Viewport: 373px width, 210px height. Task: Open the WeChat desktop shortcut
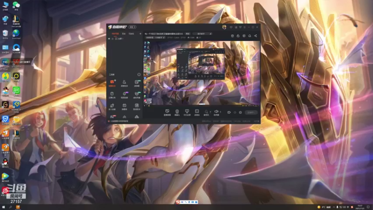[16, 6]
